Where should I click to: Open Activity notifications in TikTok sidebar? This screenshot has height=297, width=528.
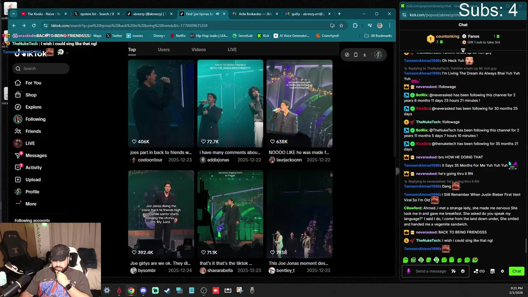click(x=28, y=167)
